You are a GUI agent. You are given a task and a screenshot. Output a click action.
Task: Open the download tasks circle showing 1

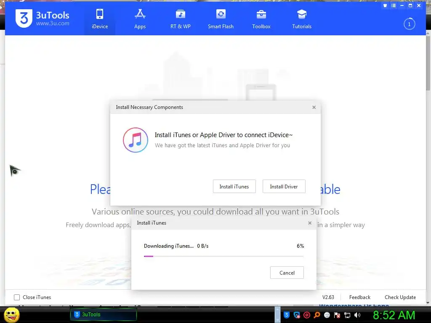coord(409,24)
